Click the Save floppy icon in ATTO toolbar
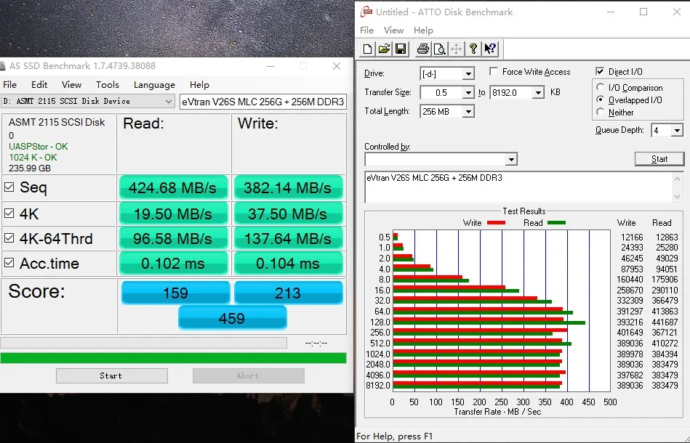Image resolution: width=690 pixels, height=443 pixels. 401,49
